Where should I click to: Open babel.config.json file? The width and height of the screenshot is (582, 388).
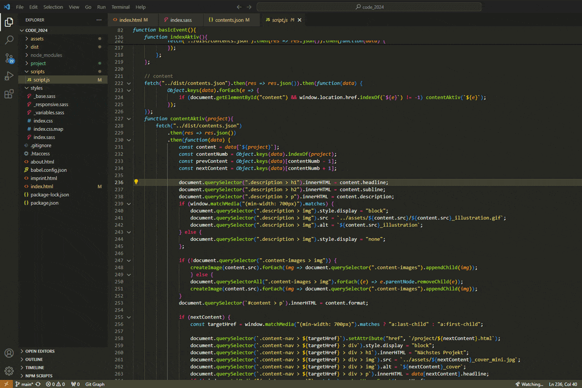coord(63,170)
